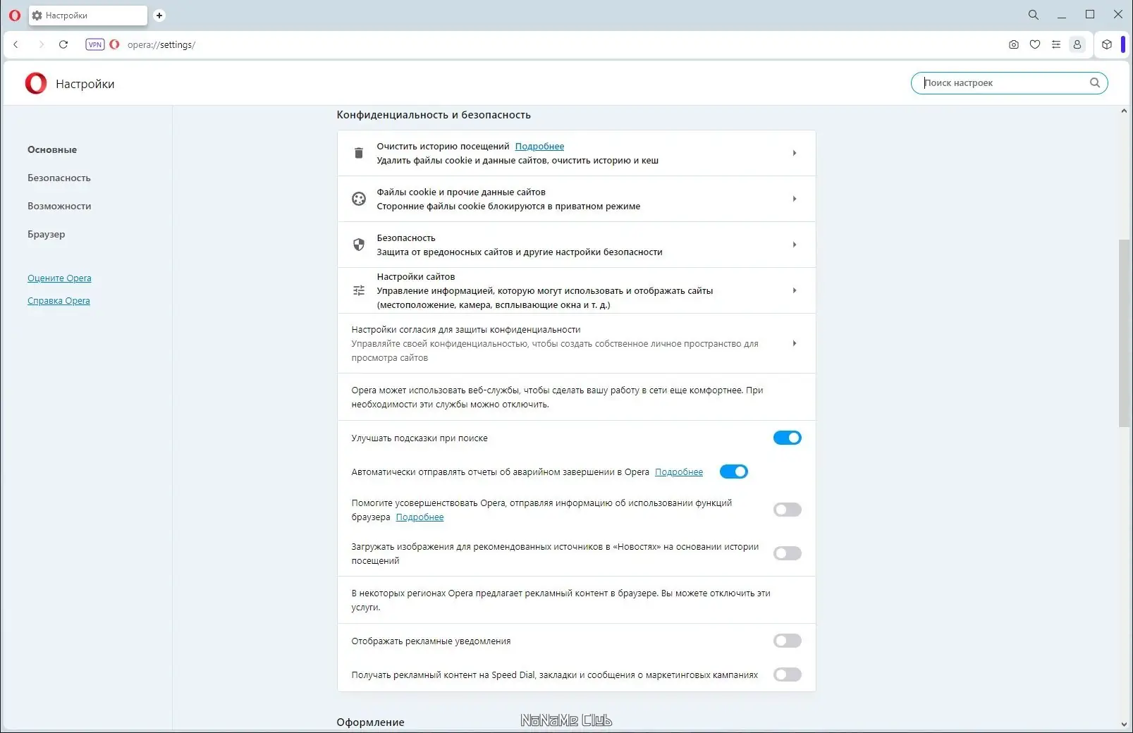Click the 'Конфиденциальность и безопасность' heading

tap(434, 115)
